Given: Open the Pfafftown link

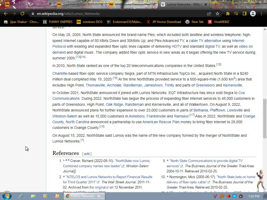Looking at the screenshot, I should pos(217,110).
